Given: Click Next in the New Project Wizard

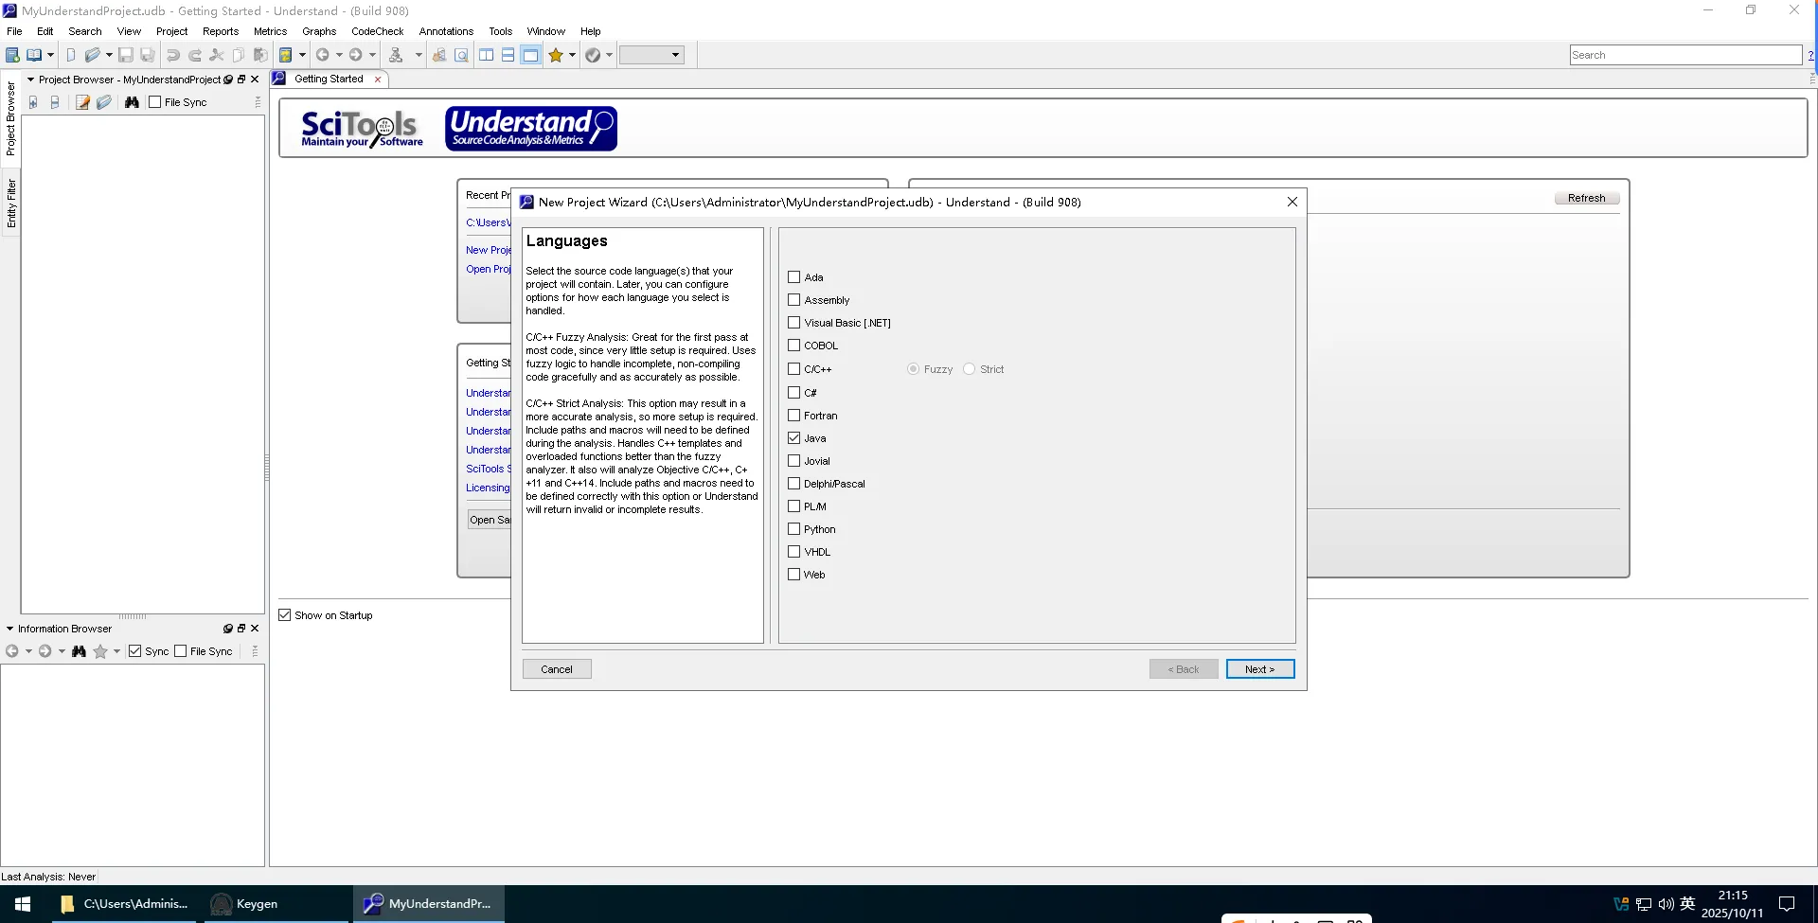Looking at the screenshot, I should point(1259,669).
